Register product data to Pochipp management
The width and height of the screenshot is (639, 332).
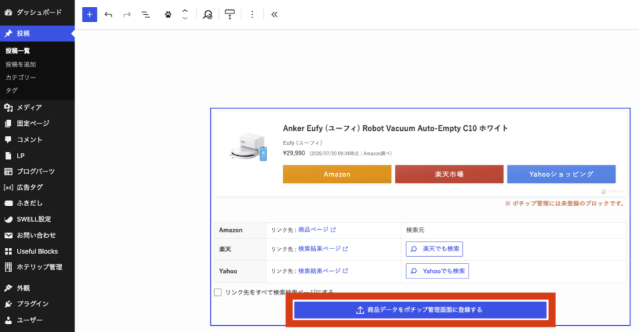coord(420,310)
